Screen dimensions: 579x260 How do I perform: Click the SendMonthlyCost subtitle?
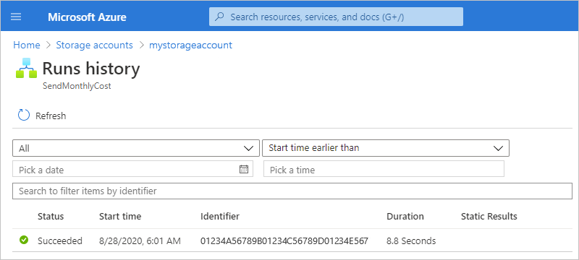click(77, 86)
